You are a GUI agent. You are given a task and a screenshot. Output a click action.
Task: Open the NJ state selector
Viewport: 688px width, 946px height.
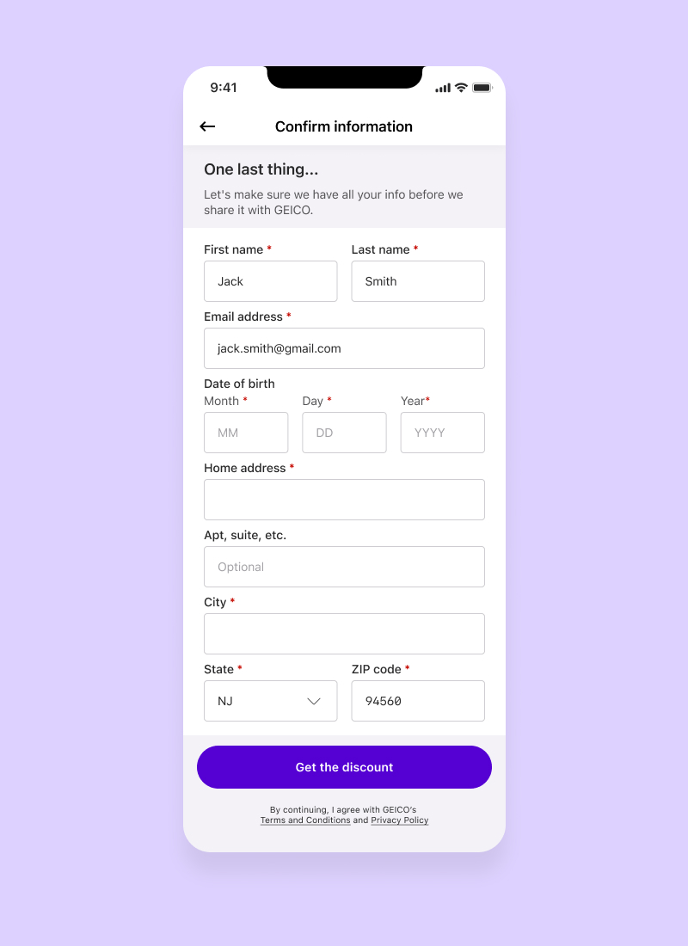(270, 701)
